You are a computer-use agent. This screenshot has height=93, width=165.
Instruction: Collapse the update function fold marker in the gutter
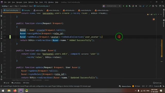pos(11,67)
